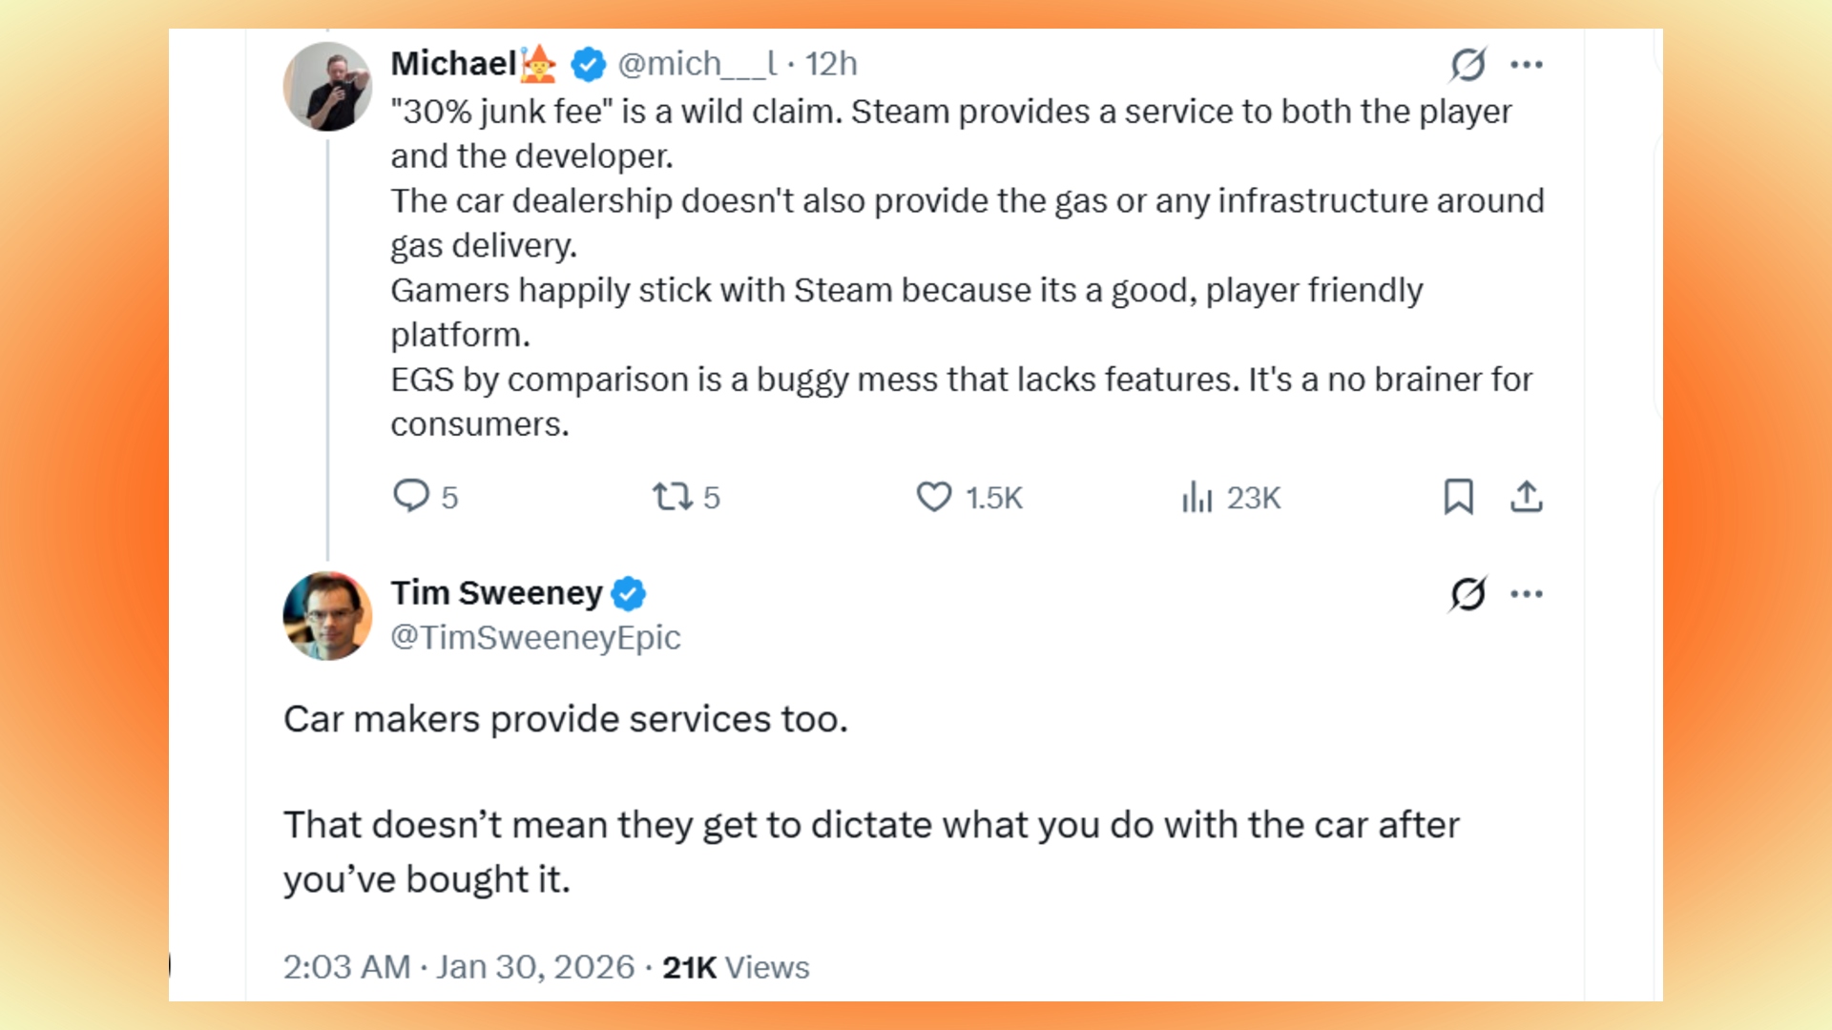Share Michael's post via the share icon
The image size is (1832, 1030).
point(1528,497)
